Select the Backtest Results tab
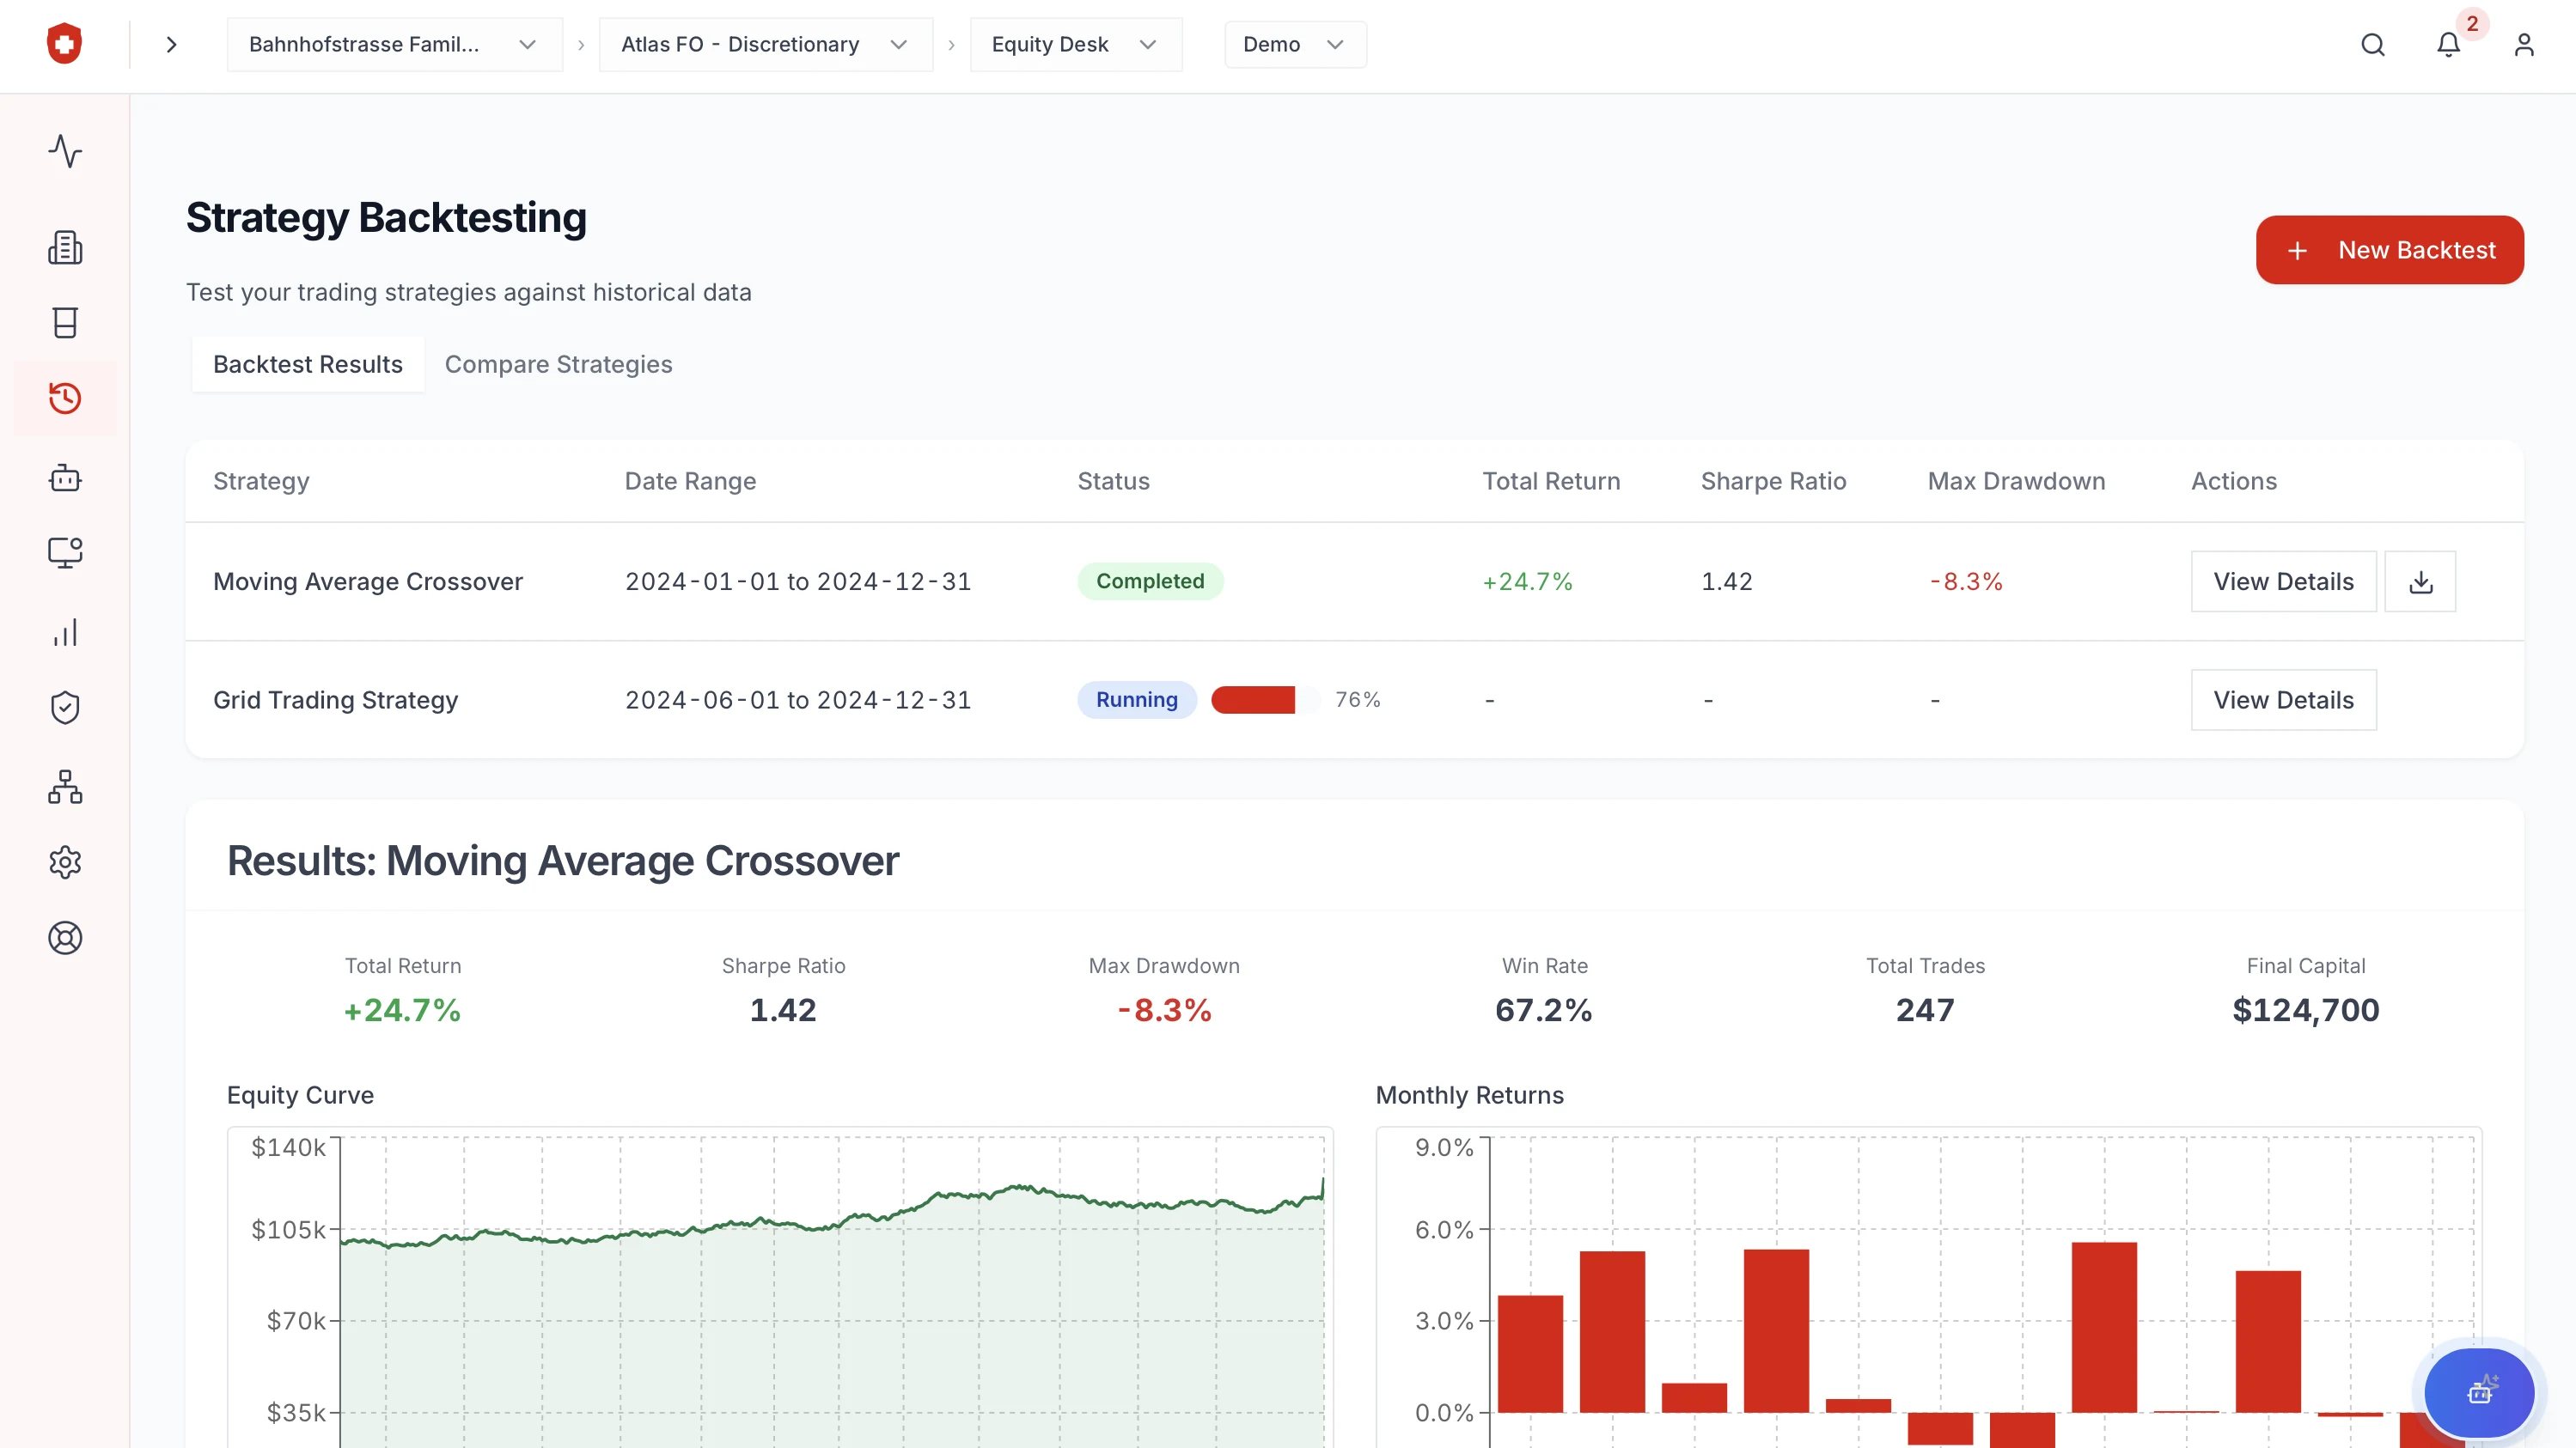Screen dimensions: 2576x1448 coord(307,365)
